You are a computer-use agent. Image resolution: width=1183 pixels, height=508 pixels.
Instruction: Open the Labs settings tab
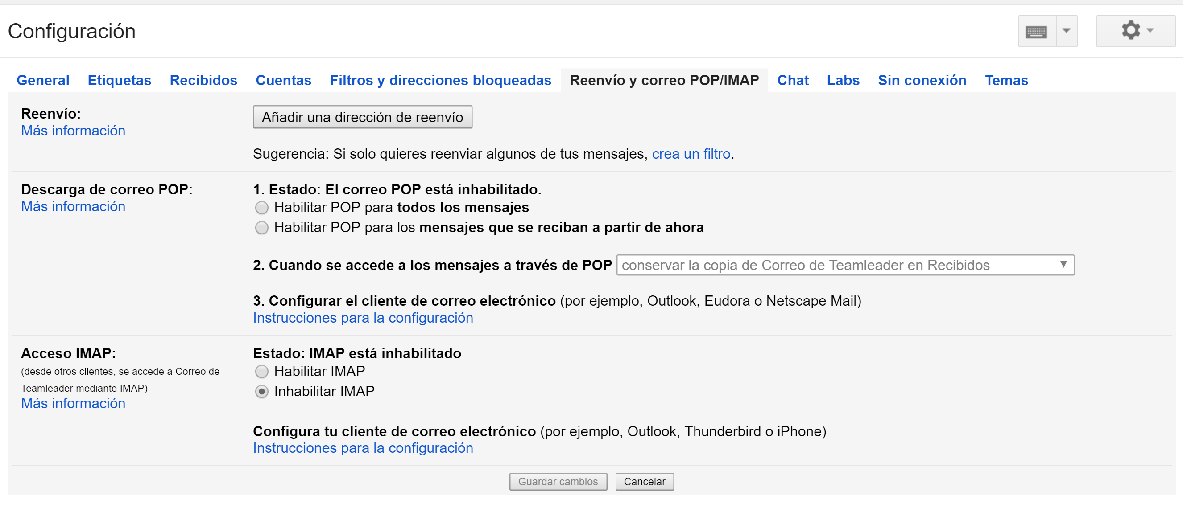click(843, 80)
